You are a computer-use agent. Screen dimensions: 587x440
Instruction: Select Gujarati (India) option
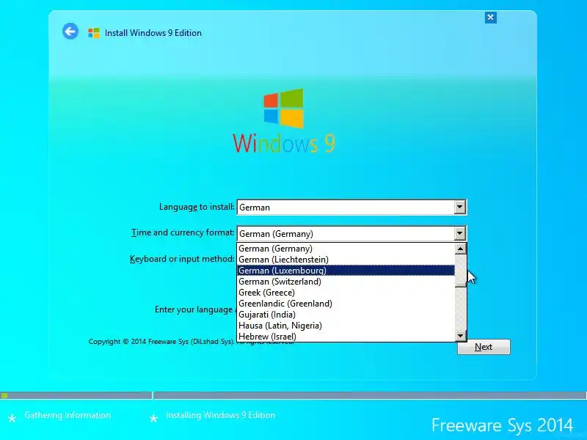pyautogui.click(x=346, y=315)
